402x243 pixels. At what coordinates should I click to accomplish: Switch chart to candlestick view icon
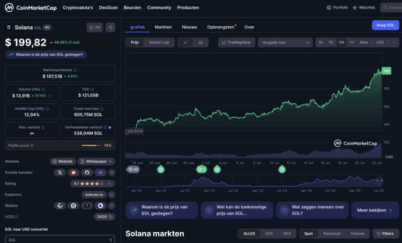pos(200,42)
